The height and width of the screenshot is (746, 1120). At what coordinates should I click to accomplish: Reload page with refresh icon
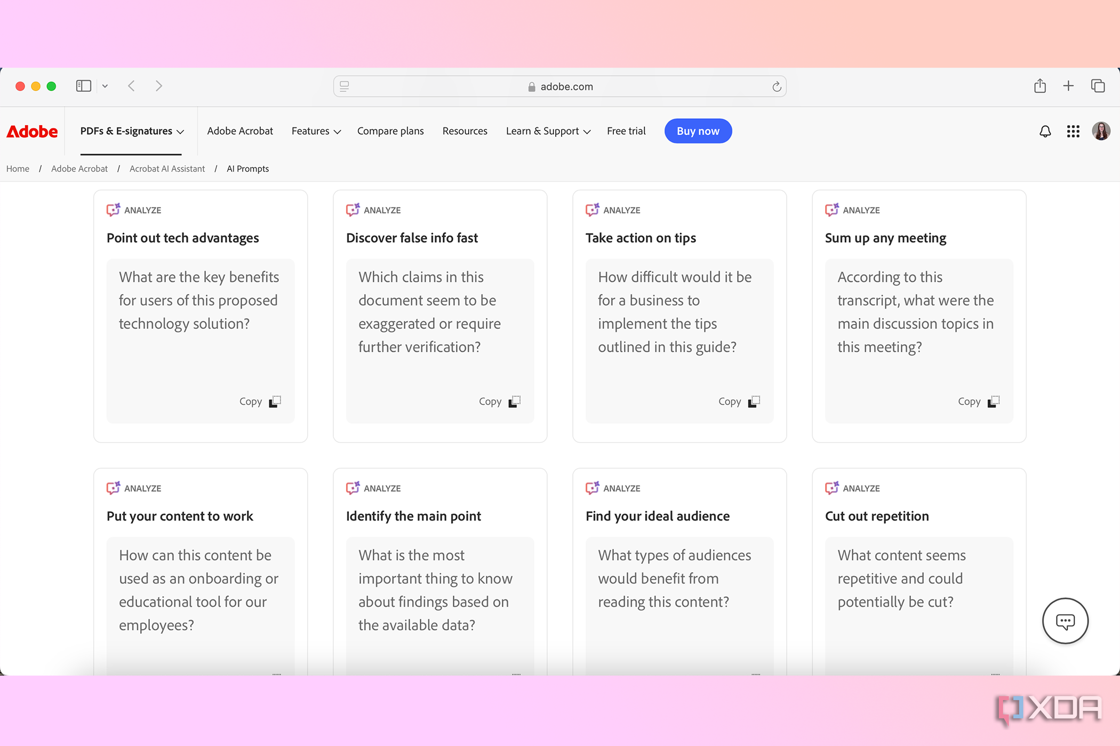(x=777, y=87)
